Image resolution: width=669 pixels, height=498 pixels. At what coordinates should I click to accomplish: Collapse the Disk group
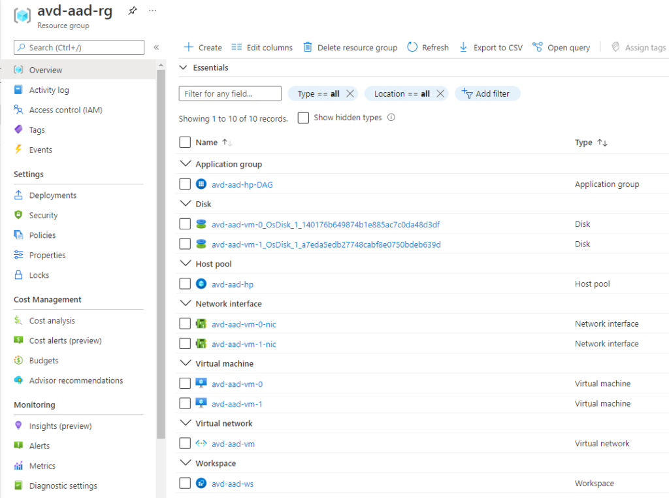point(185,203)
